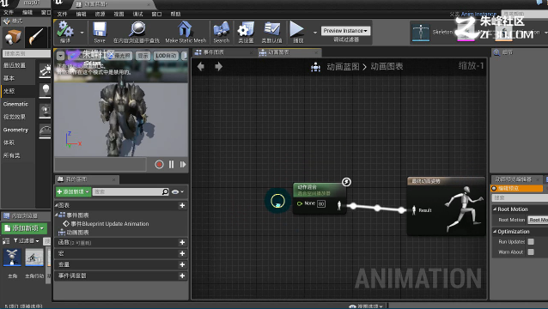Open the 资源 menu
The height and width of the screenshot is (309, 548).
[x=100, y=14]
